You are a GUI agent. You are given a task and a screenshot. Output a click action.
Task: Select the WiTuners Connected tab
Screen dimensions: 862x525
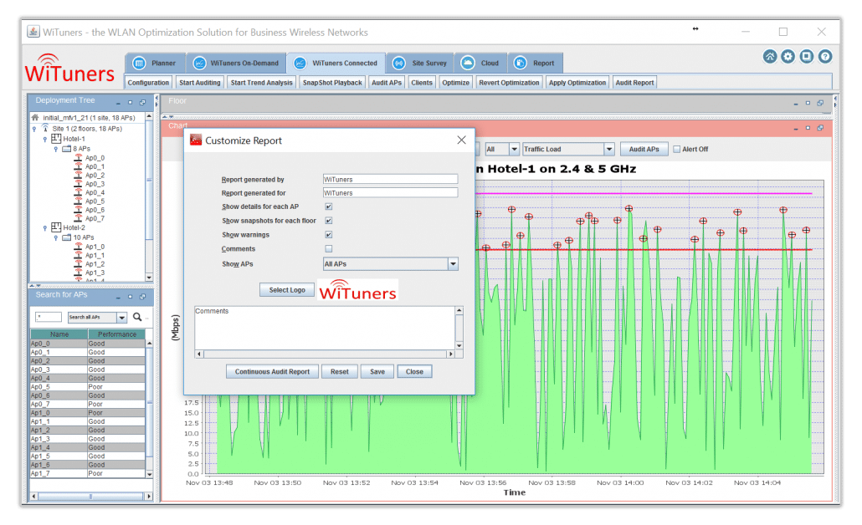336,64
